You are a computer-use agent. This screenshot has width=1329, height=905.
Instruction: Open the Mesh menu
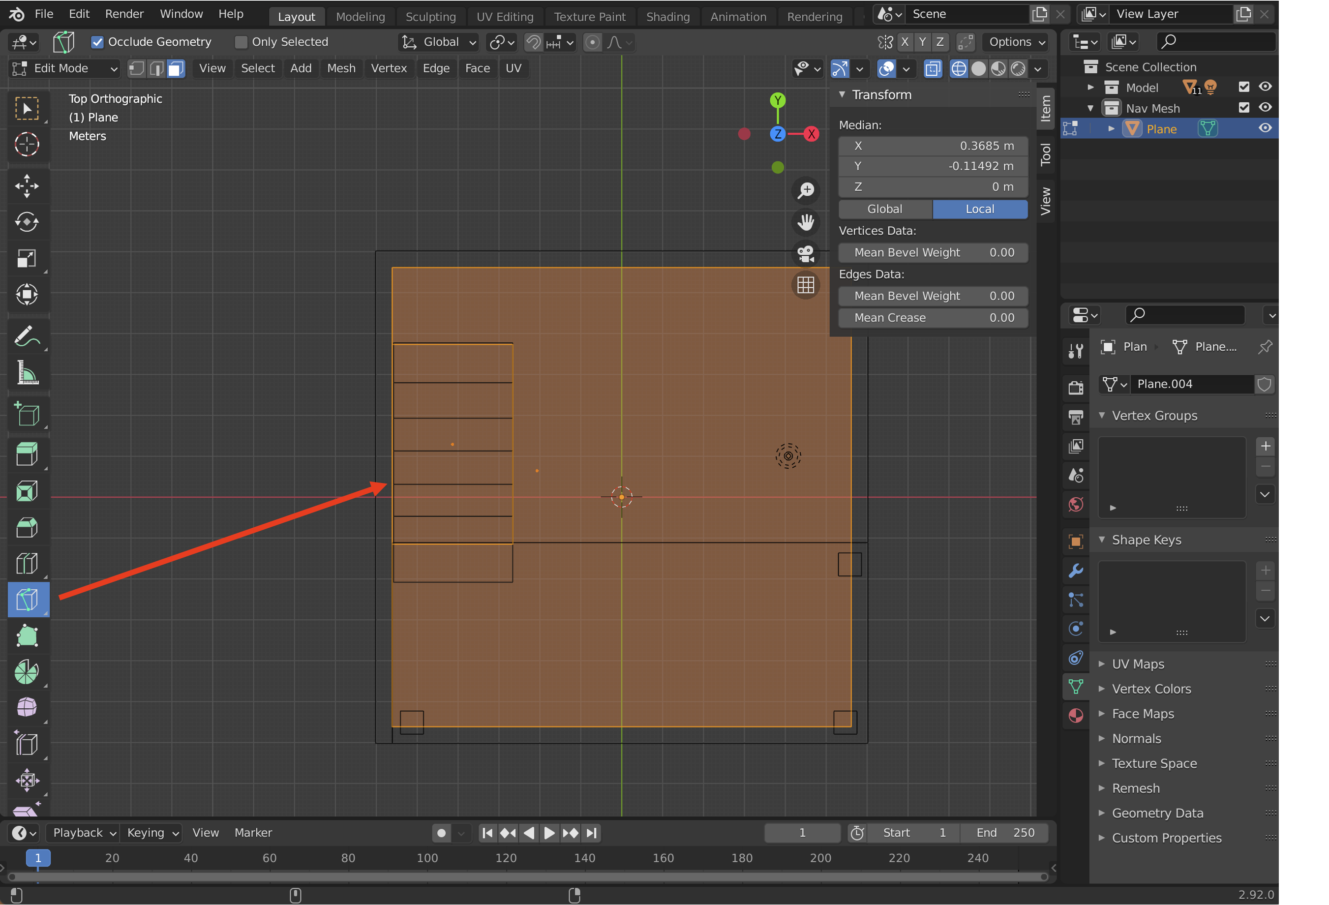tap(341, 68)
